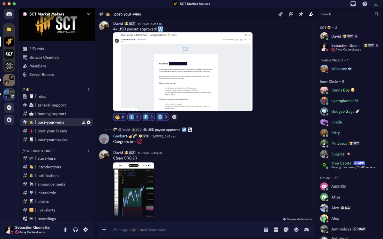This screenshot has height=239, width=383.
Task: Edit post-your-wins channel settings gear
Action: (89, 122)
